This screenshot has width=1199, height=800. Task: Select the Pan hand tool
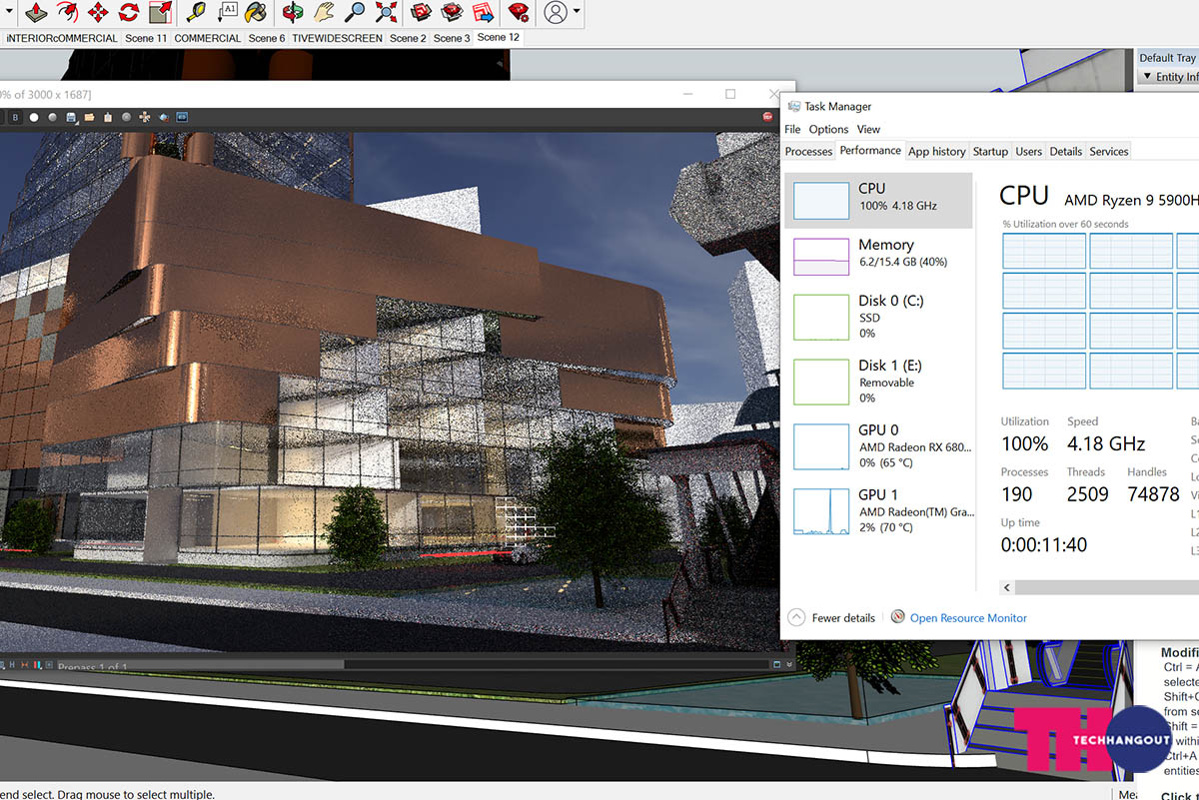pos(324,13)
